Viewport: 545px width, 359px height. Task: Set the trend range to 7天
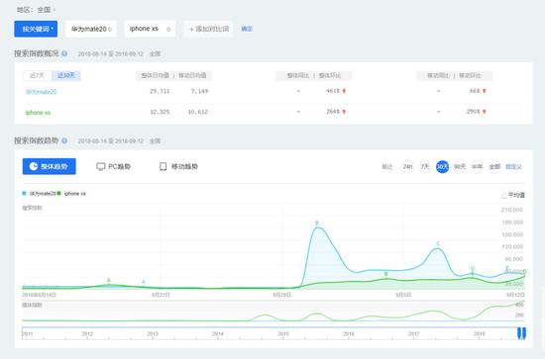tap(425, 167)
